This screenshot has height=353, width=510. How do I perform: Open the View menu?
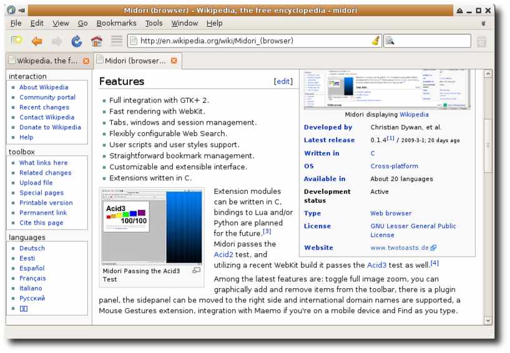click(61, 24)
